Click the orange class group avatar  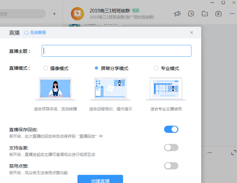[77, 14]
